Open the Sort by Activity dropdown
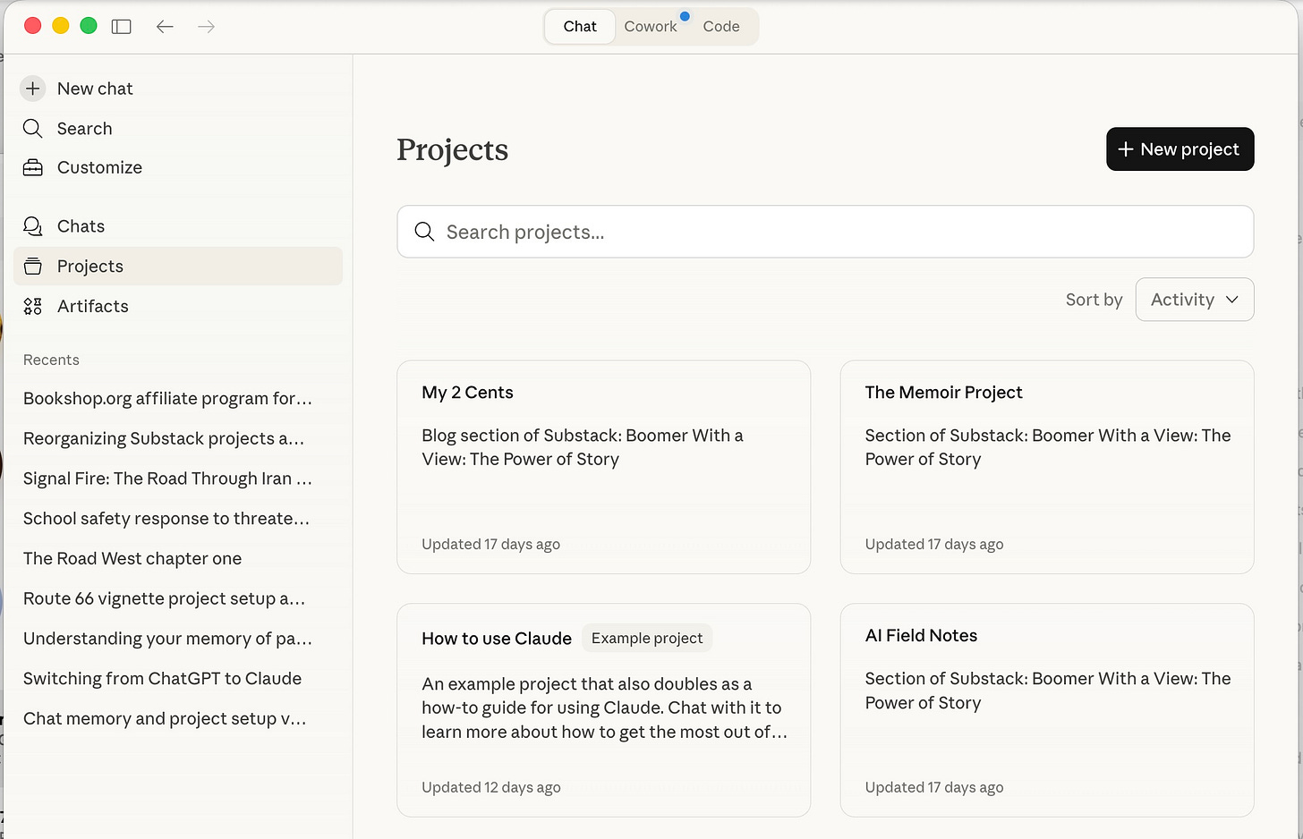Screen dimensions: 1303x839 (1194, 300)
